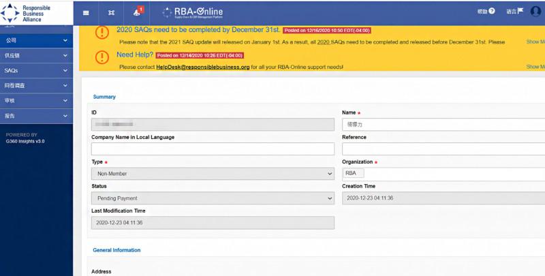Open the Need Help? announcement title
Image resolution: width=545 pixels, height=276 pixels.
tap(134, 55)
